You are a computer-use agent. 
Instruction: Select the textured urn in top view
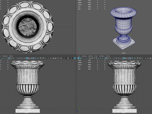(x=28, y=27)
